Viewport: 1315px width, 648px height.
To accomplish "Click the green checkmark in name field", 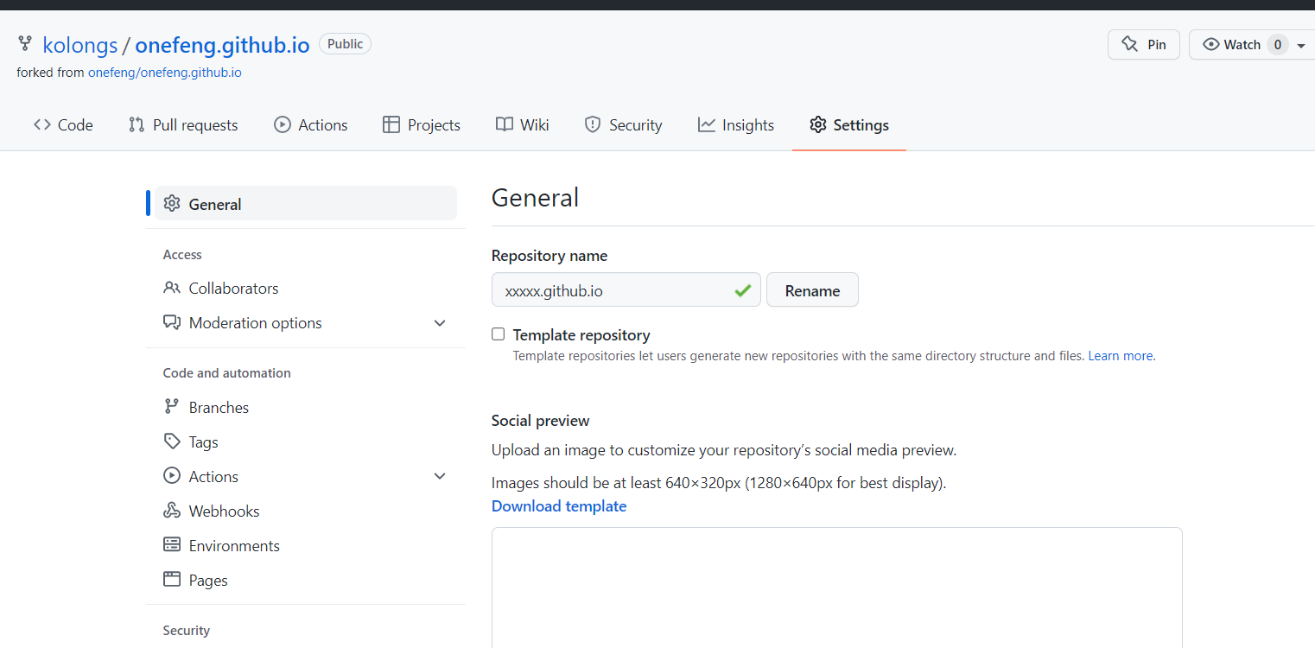I will (742, 291).
